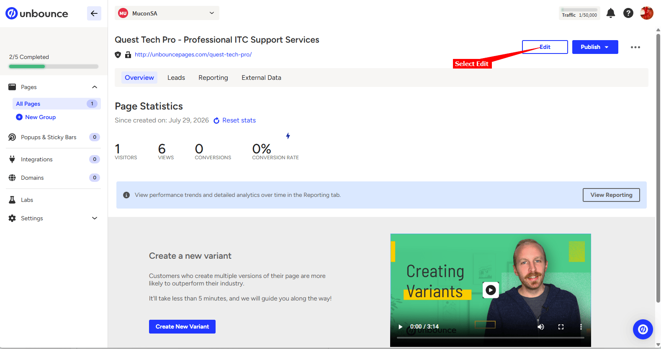This screenshot has height=349, width=661.
Task: Click the Labs flask icon
Action: point(12,200)
